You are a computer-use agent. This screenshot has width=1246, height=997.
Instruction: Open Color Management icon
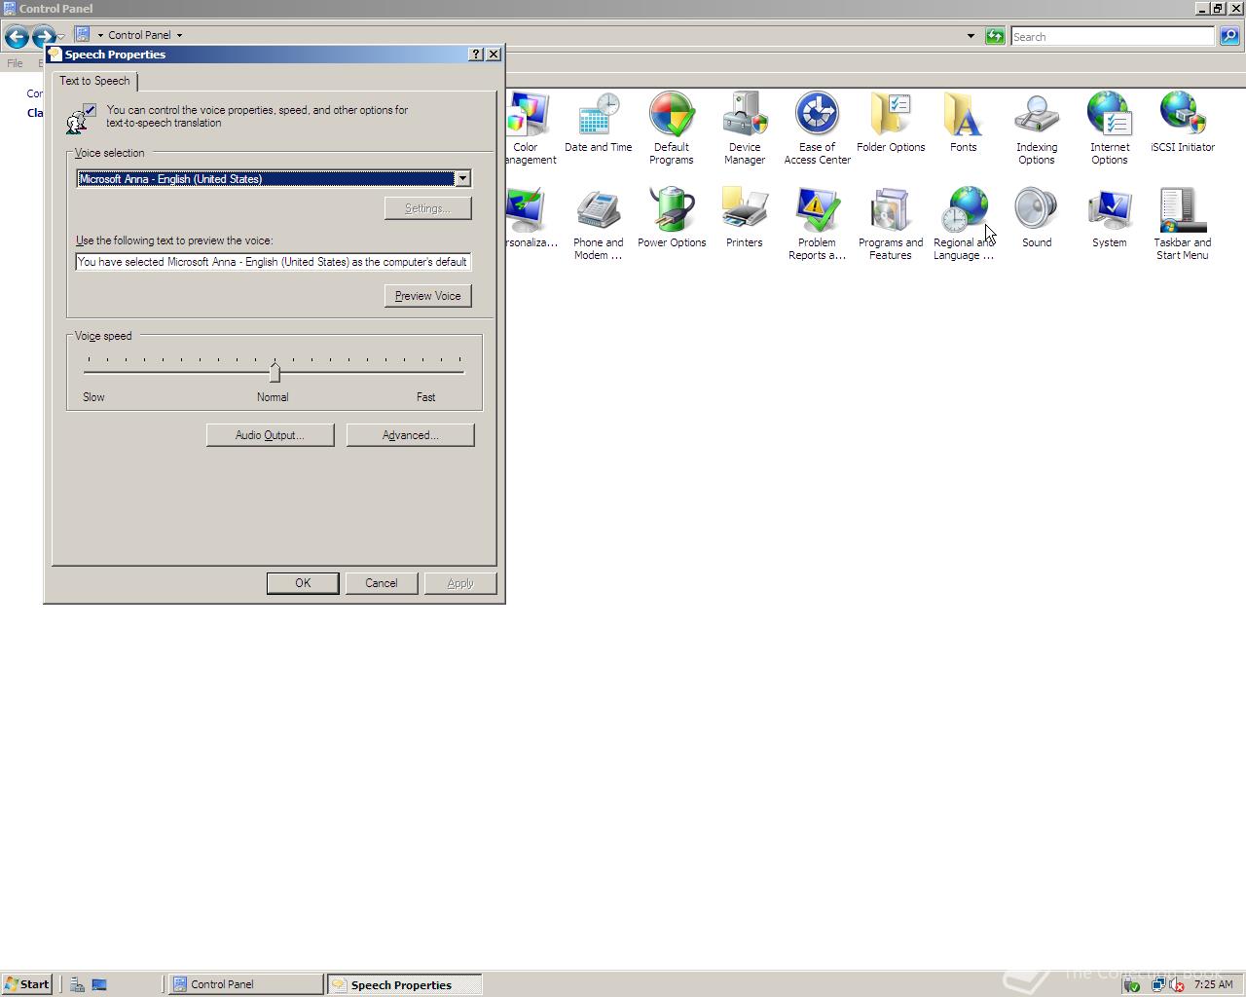[531, 129]
